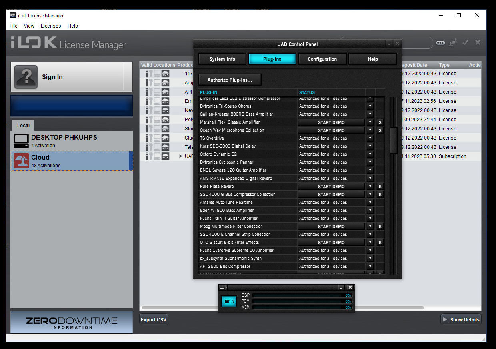Open help for Korg SDD-3000 Digital Delay
The width and height of the screenshot is (496, 349).
click(370, 146)
